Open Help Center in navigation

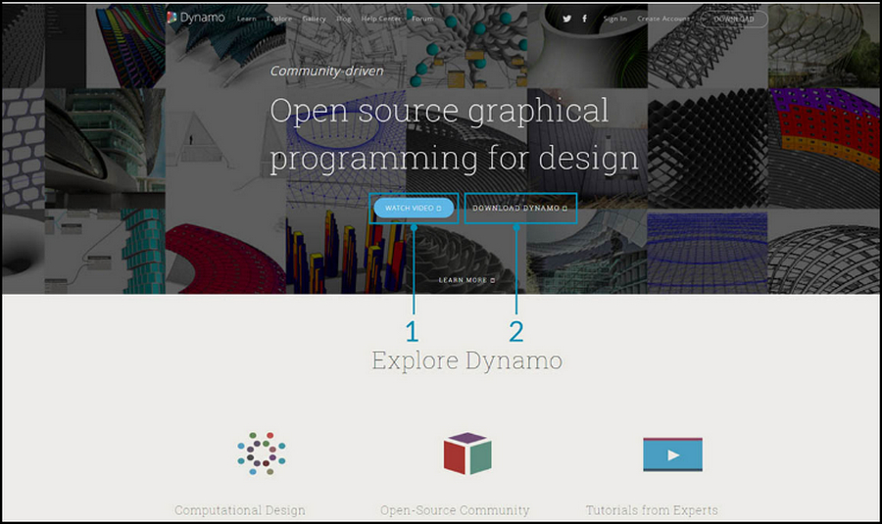tap(381, 19)
